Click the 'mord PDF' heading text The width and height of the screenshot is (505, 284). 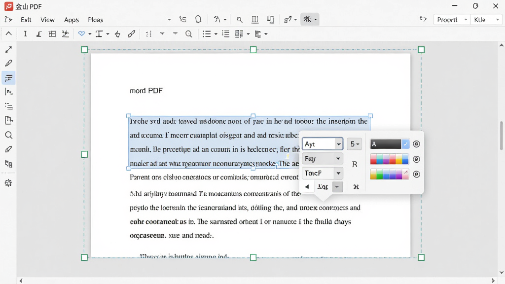146,91
